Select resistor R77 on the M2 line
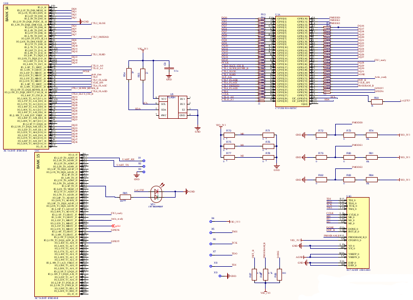 (x=229, y=158)
